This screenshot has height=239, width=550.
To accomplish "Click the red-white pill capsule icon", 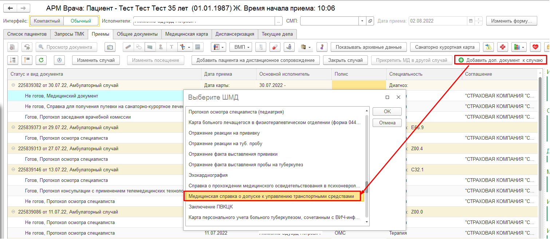I will [275, 47].
